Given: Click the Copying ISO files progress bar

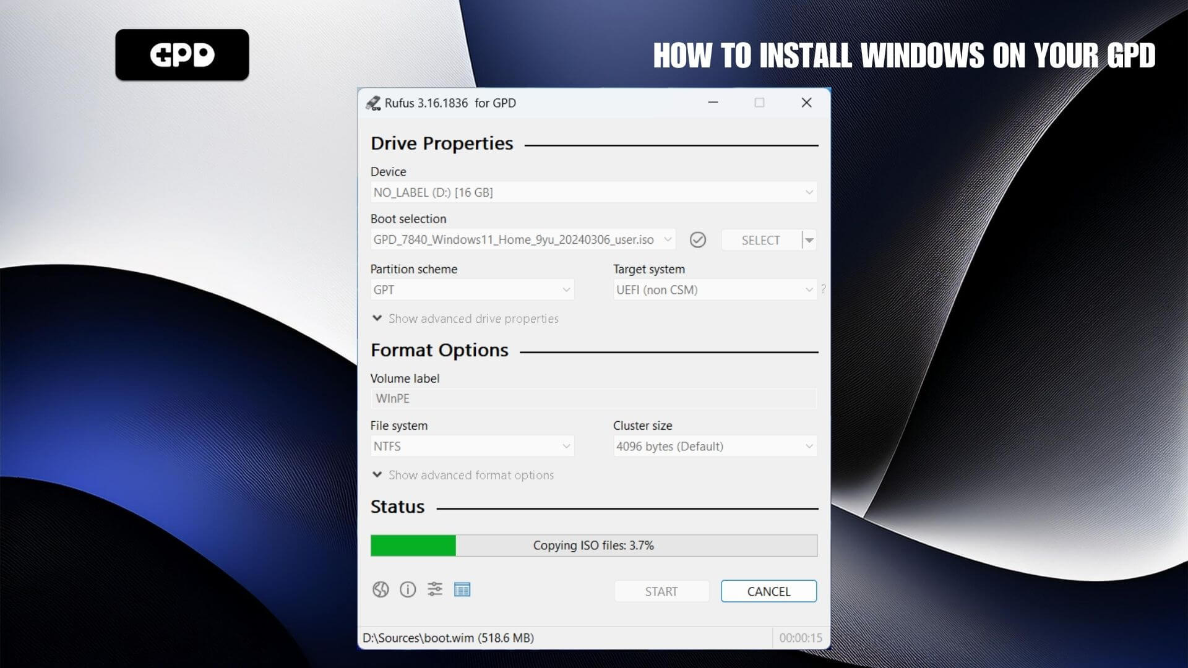Looking at the screenshot, I should pyautogui.click(x=593, y=546).
